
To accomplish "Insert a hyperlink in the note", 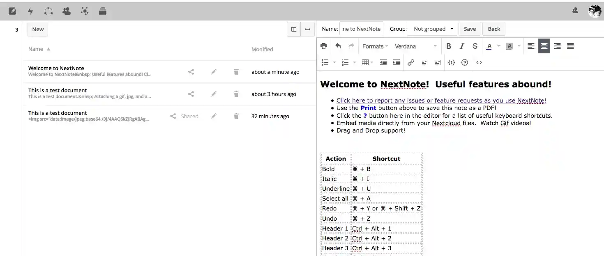I will pyautogui.click(x=411, y=62).
